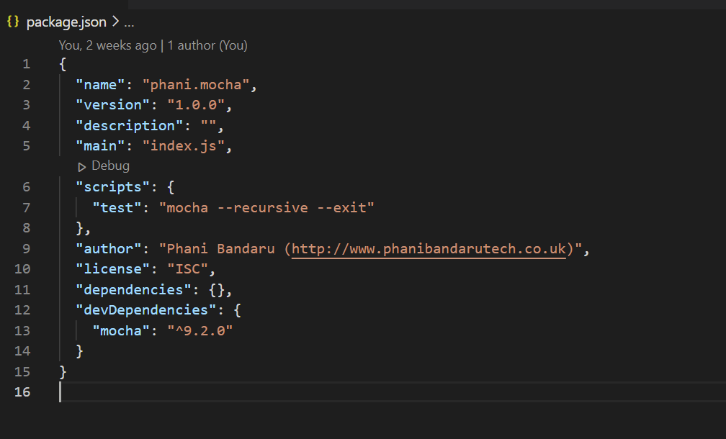Run the Debug code lens above scripts
726x439 pixels.
pyautogui.click(x=110, y=166)
